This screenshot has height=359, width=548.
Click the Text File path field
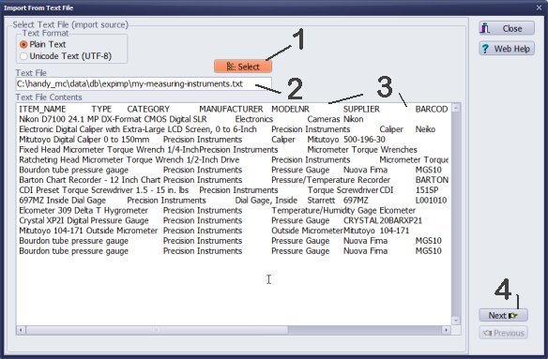pyautogui.click(x=144, y=83)
